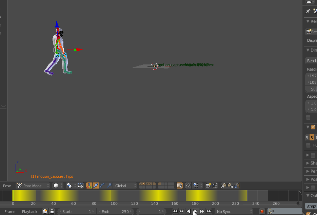Pin the properties panel context
This screenshot has height=215, width=317.
[308, 11]
